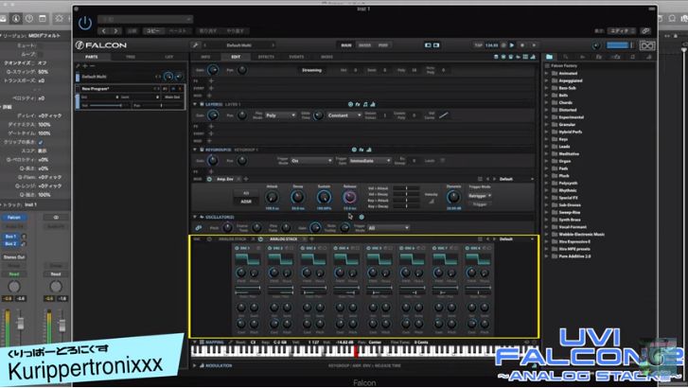The image size is (688, 388).
Task: Toggle OSC 1 power in Analog Stack
Action: pyautogui.click(x=237, y=248)
